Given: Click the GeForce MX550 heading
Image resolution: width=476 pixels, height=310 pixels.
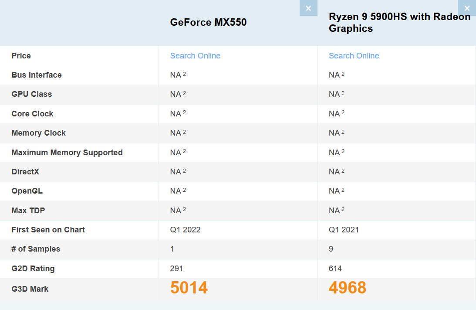Looking at the screenshot, I should point(208,22).
